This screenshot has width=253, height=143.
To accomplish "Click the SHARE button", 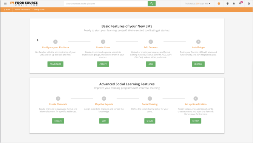I will [x=150, y=121].
